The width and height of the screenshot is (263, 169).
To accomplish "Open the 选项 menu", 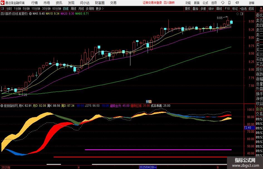I will (214, 3).
